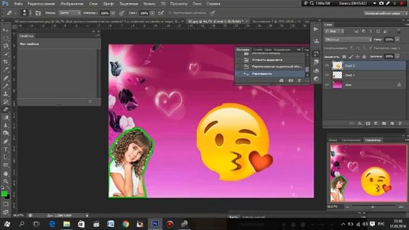Viewport: 409px width, 230px height.
Task: Delete current state in History panel
Action: pos(299,80)
